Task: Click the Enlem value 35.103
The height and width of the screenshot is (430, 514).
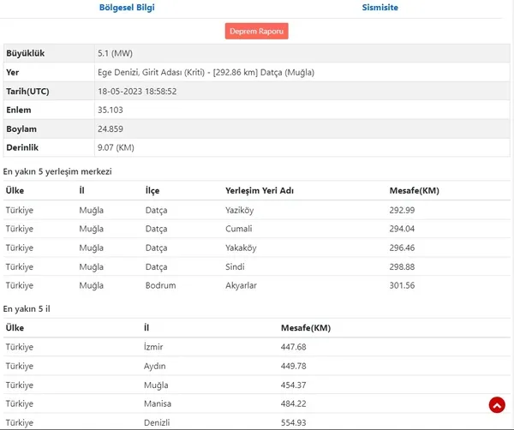Action: 113,110
